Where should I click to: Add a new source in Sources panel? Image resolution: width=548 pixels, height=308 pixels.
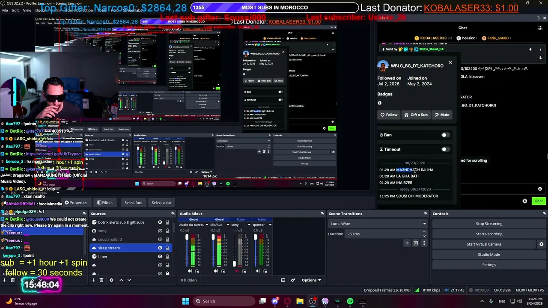coord(93,280)
